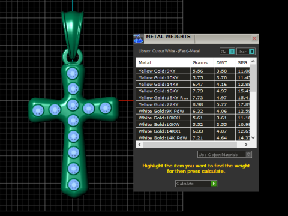Select the Yellow Gold:18KY R... row
Image resolution: width=288 pixels, height=216 pixels.
(193, 98)
